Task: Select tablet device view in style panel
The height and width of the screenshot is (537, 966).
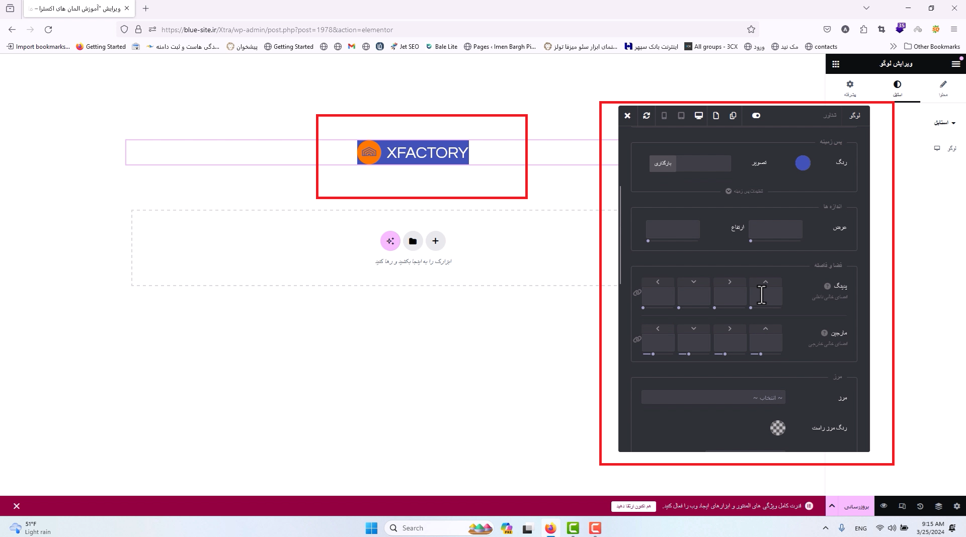Action: pyautogui.click(x=681, y=116)
